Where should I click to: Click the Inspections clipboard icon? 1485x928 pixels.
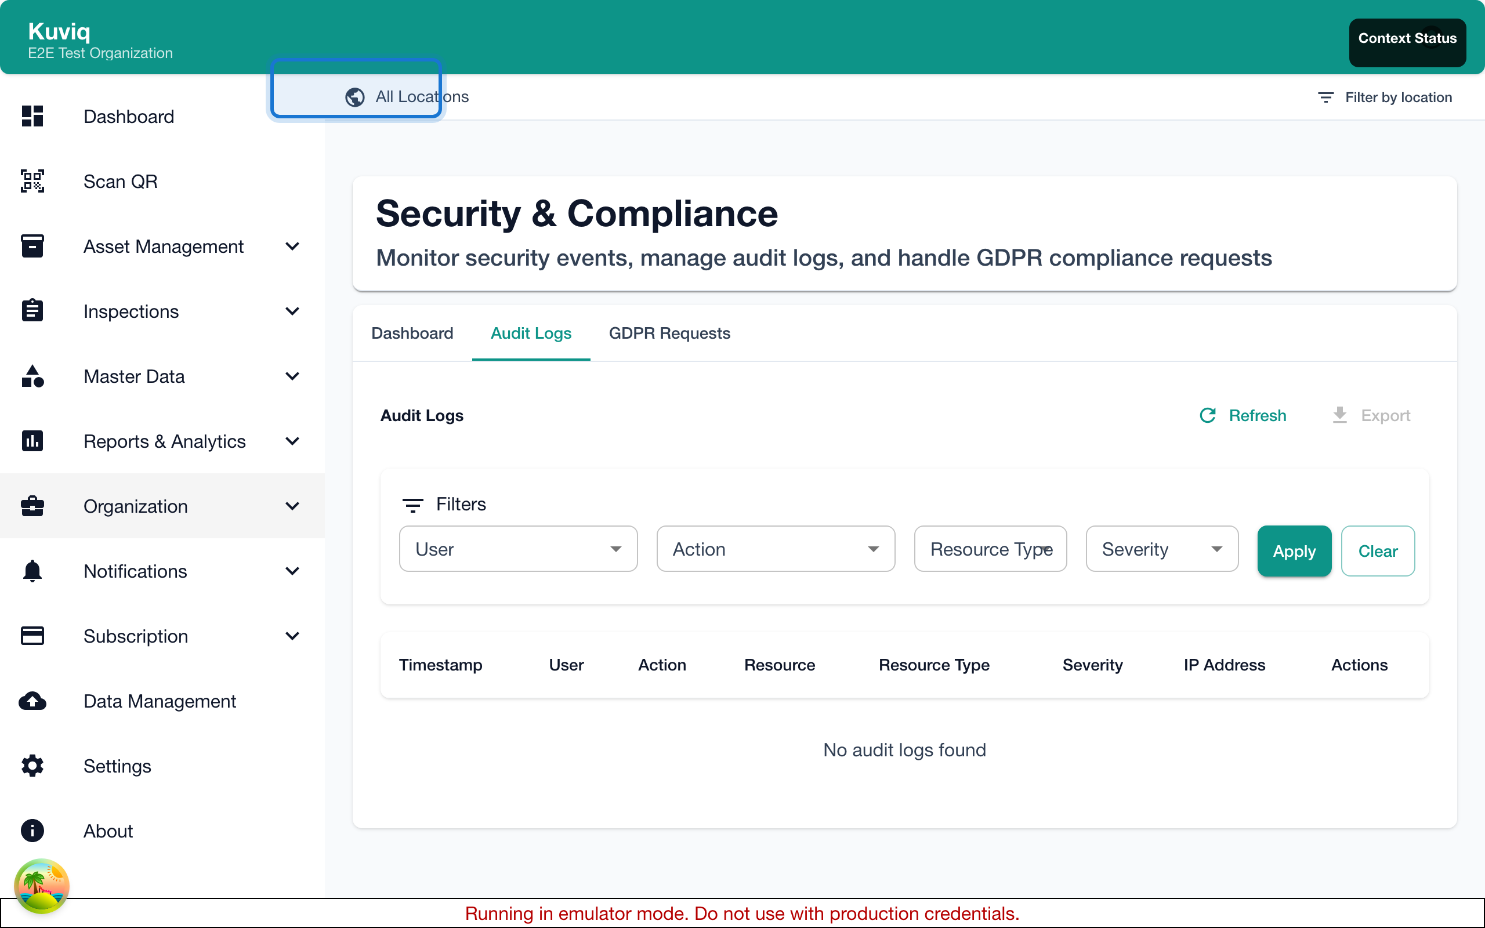(x=32, y=310)
